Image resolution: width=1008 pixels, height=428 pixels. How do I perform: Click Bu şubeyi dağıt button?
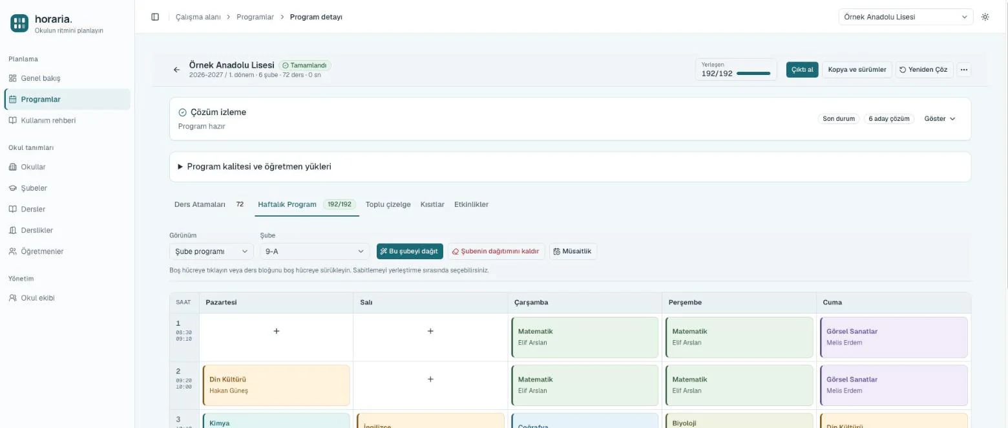tap(410, 251)
